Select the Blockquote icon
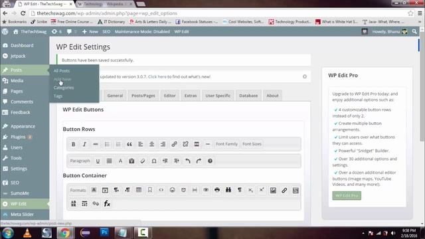This screenshot has width=425, height=239. pyautogui.click(x=129, y=144)
